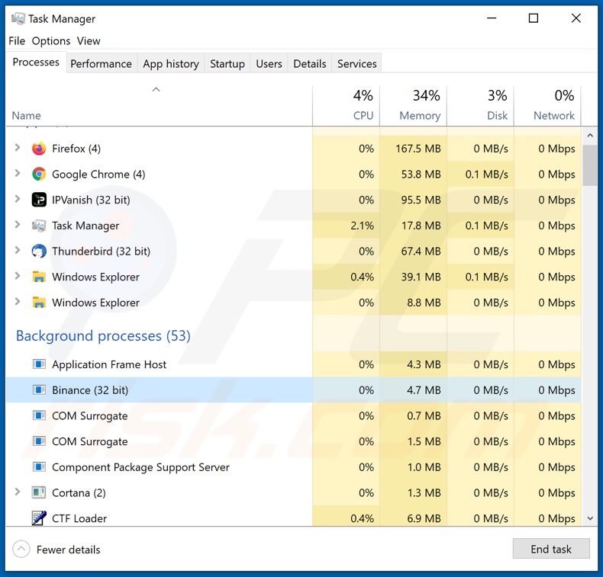Image resolution: width=603 pixels, height=577 pixels.
Task: Expand the Firefox (4) process group
Action: pos(18,148)
